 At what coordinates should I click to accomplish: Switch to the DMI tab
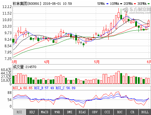coord(70,112)
